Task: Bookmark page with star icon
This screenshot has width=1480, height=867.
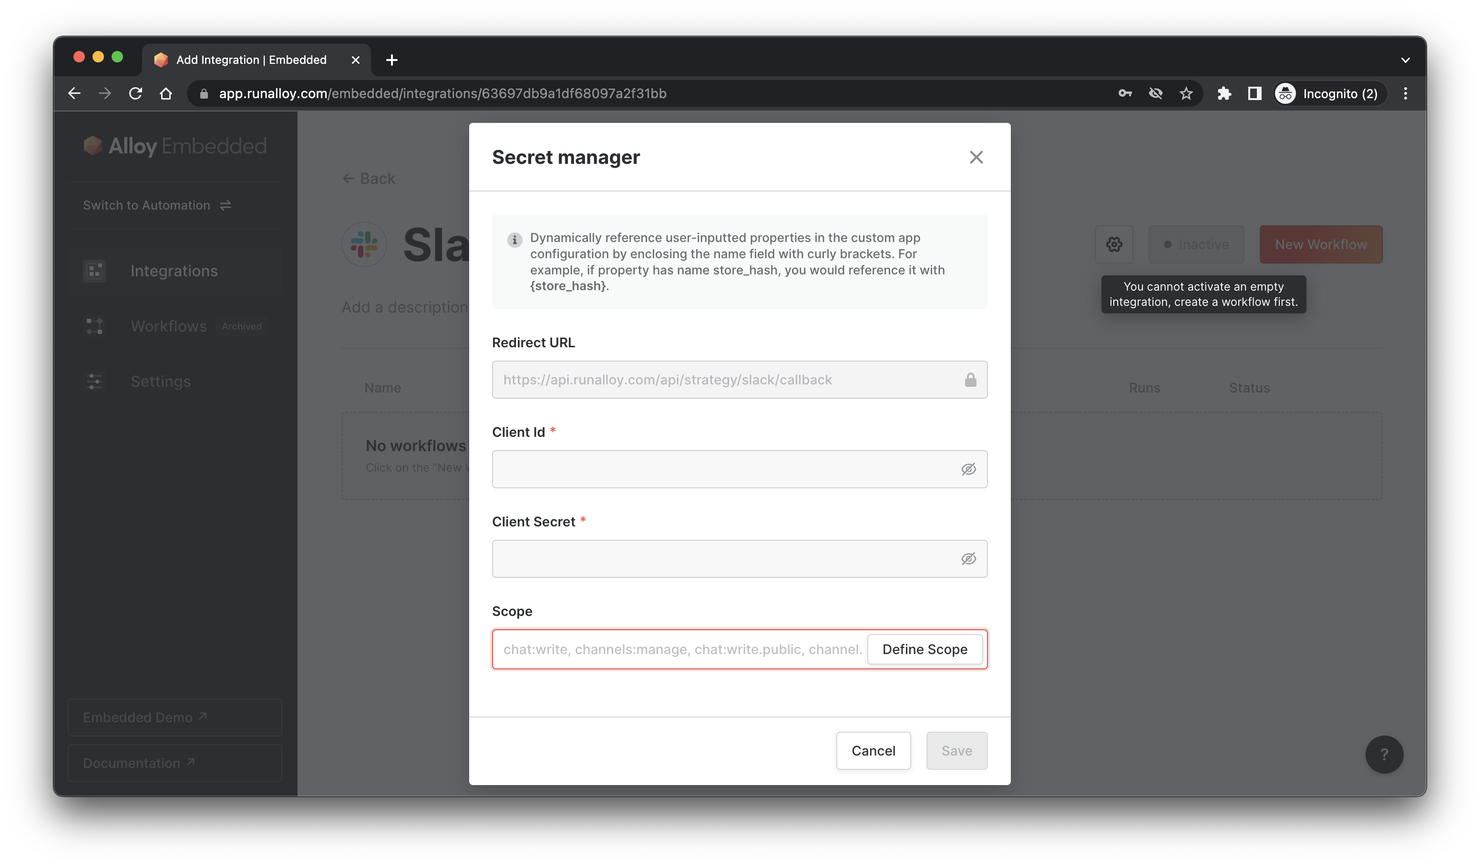Action: [1186, 94]
